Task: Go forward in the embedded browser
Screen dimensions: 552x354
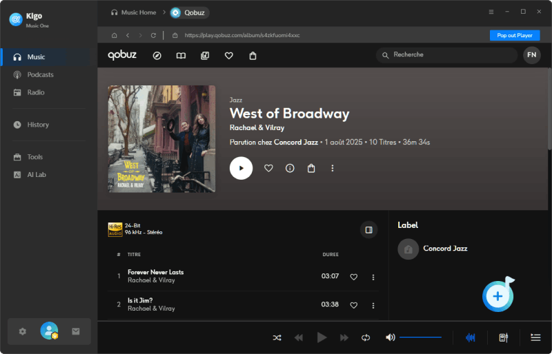Action: tap(141, 35)
